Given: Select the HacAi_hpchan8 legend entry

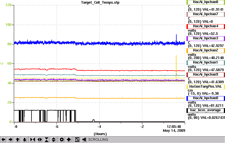Looking at the screenshot, I should (x=206, y=2).
